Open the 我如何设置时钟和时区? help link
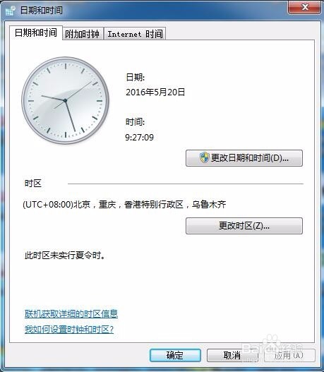 (69, 330)
